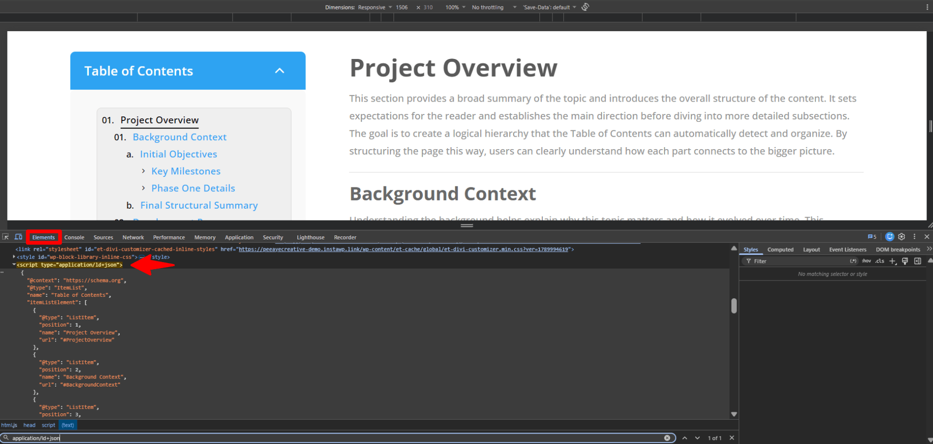This screenshot has width=933, height=444.
Task: Close the DevTools panel
Action: tap(927, 237)
